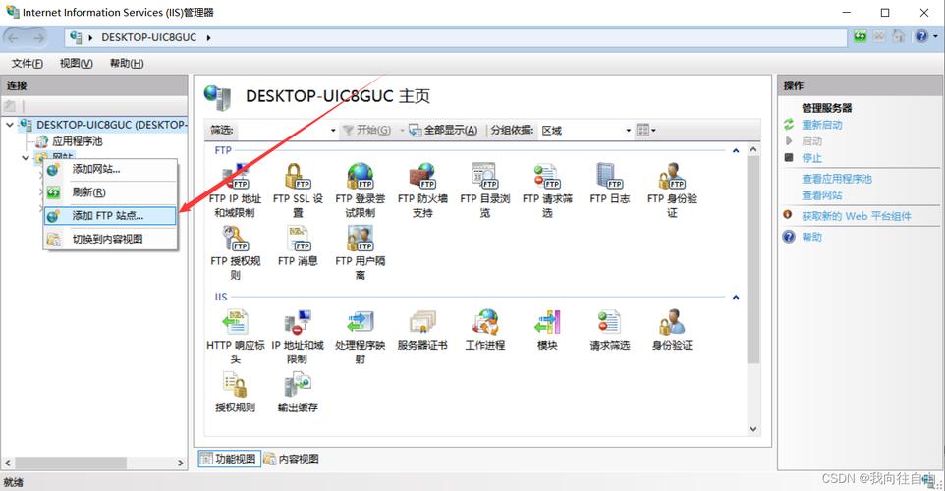Select 添加 FTP 站点 from context menu

coord(108,215)
